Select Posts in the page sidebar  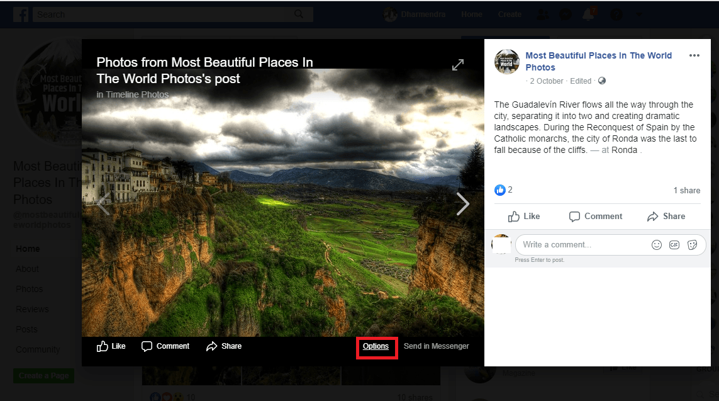point(26,329)
